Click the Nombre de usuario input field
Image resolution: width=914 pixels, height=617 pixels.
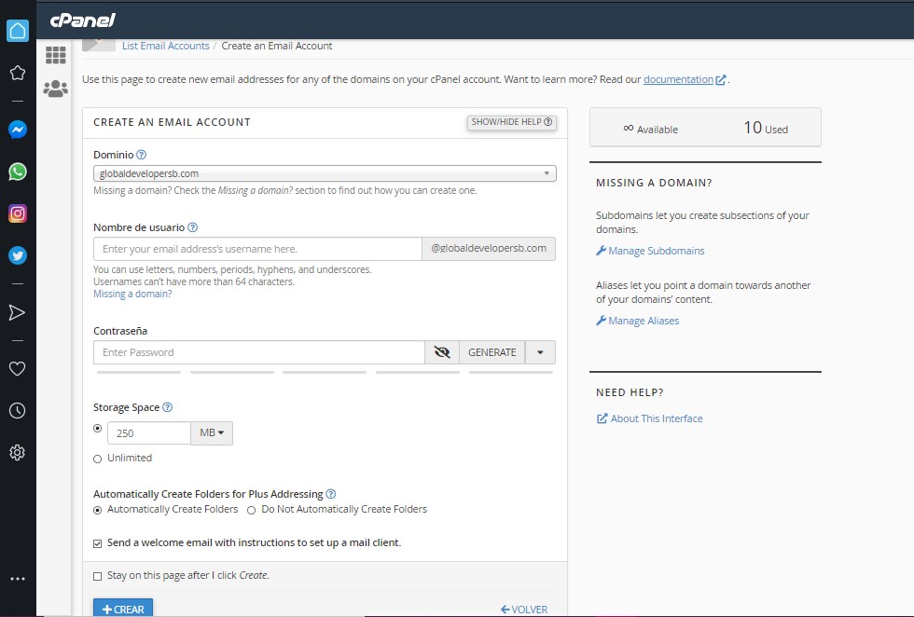tap(257, 249)
